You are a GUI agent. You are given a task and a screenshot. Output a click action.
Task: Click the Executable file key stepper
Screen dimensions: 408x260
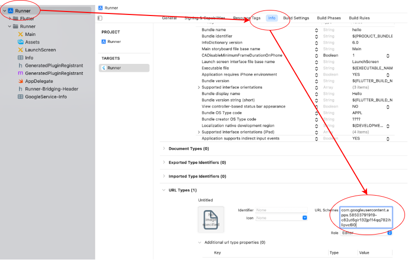point(317,69)
